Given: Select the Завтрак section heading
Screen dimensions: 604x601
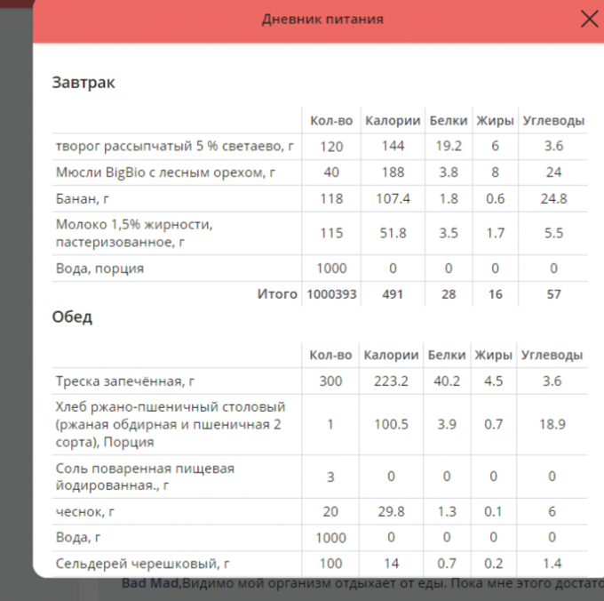Looking at the screenshot, I should (x=83, y=83).
